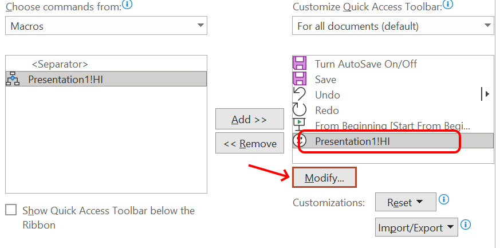Click the From Beginning slideshow icon

click(x=300, y=125)
